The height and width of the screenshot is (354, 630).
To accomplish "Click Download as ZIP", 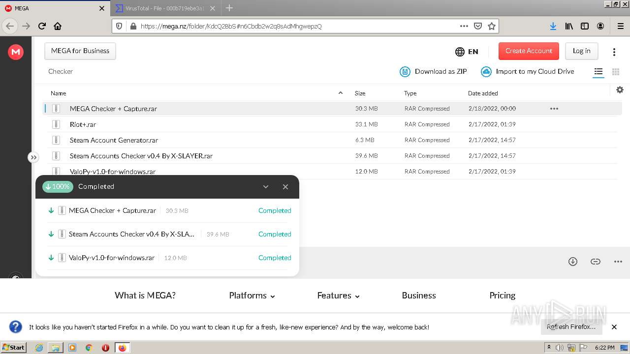I will coord(433,71).
